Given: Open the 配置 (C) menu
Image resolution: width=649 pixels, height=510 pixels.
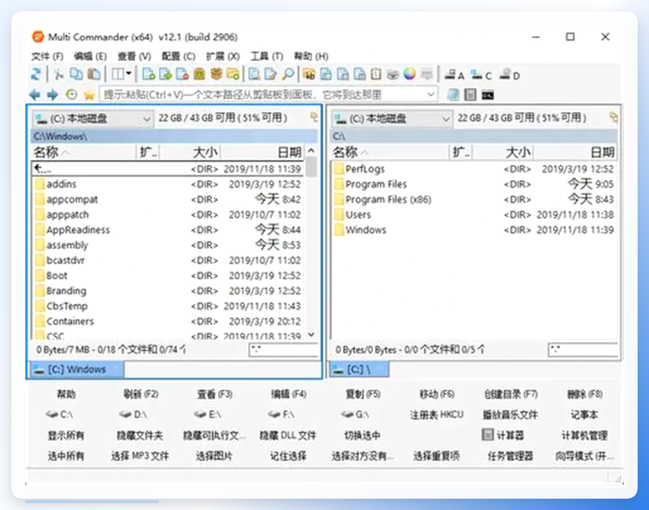Looking at the screenshot, I should pos(178,56).
